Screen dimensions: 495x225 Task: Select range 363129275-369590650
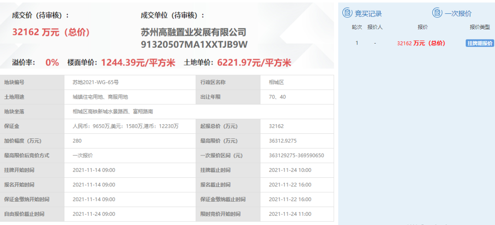tap(297, 155)
